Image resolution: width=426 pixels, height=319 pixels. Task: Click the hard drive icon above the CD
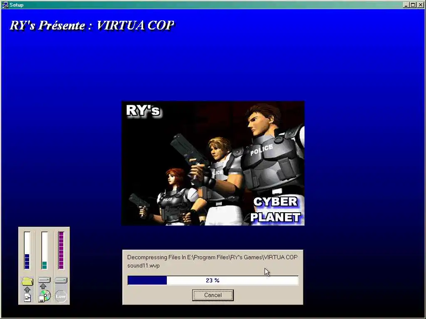click(x=45, y=280)
